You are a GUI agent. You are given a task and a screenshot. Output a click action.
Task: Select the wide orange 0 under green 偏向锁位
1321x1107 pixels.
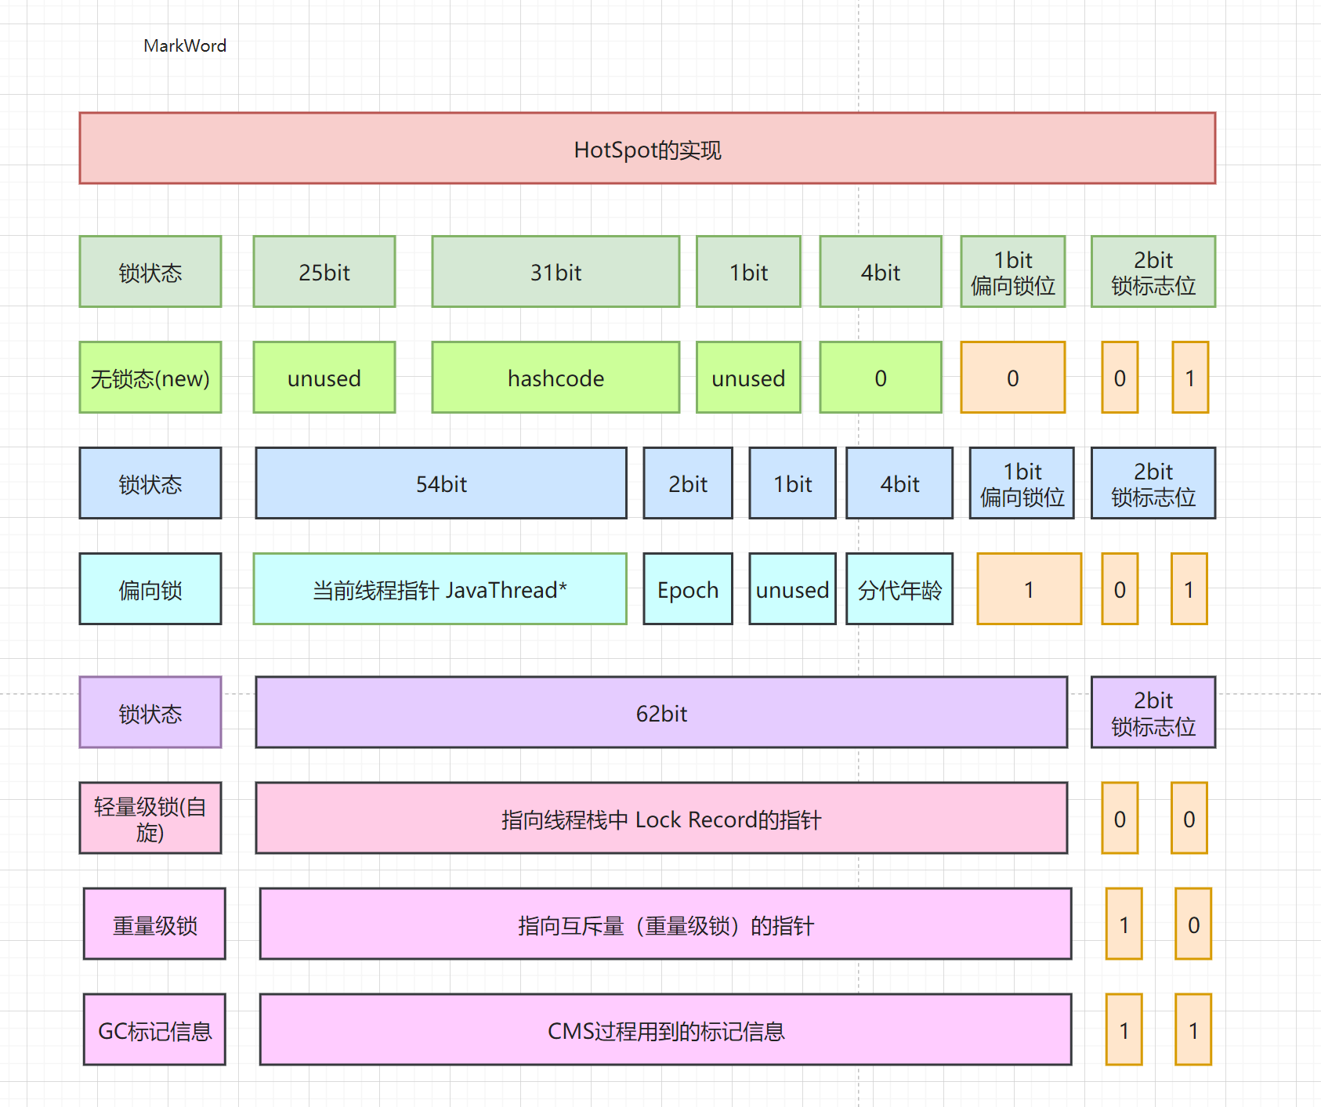pos(1013,377)
